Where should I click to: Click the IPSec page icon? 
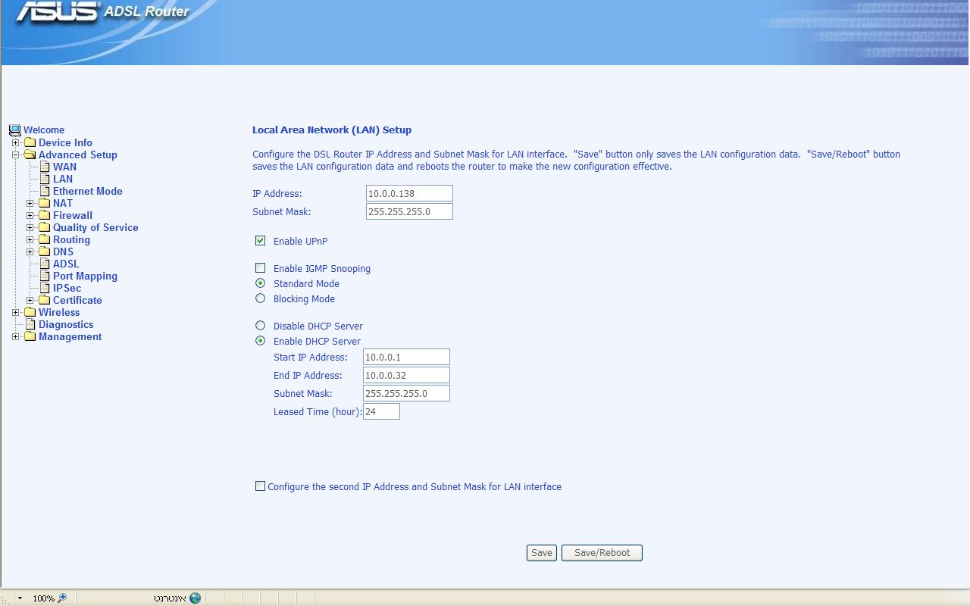pyautogui.click(x=45, y=288)
